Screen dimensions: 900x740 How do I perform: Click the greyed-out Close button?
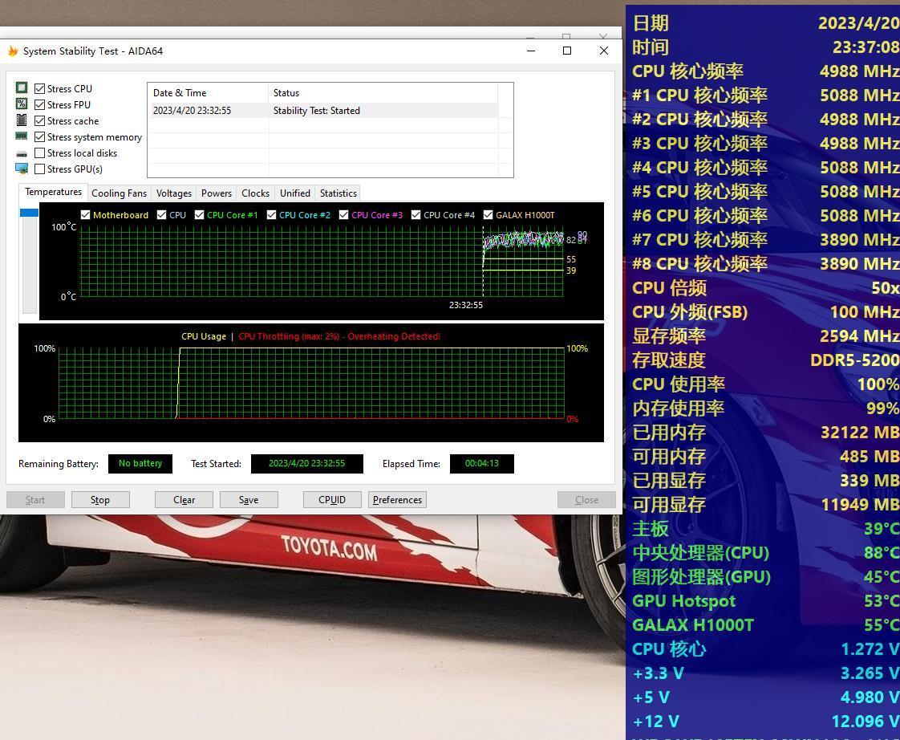click(x=586, y=500)
